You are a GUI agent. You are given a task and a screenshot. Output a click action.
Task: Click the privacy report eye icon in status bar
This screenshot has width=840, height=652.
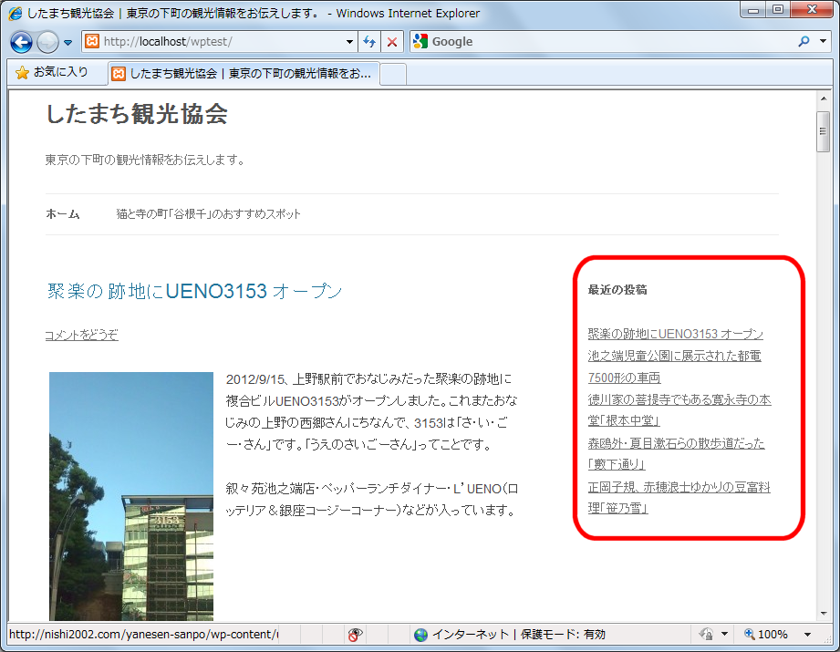coord(355,635)
